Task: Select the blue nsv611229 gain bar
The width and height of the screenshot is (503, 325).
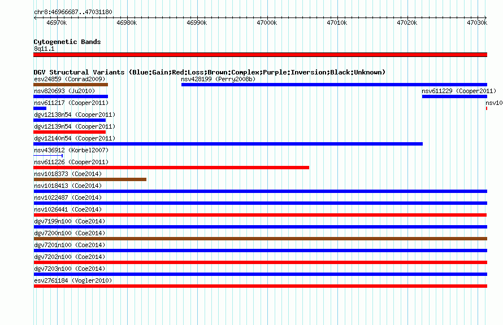Action: point(454,96)
